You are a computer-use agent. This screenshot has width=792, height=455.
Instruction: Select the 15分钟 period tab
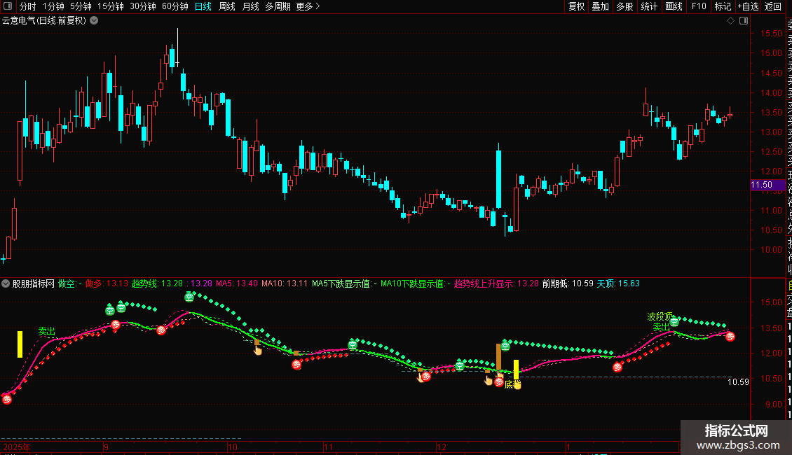[x=111, y=6]
